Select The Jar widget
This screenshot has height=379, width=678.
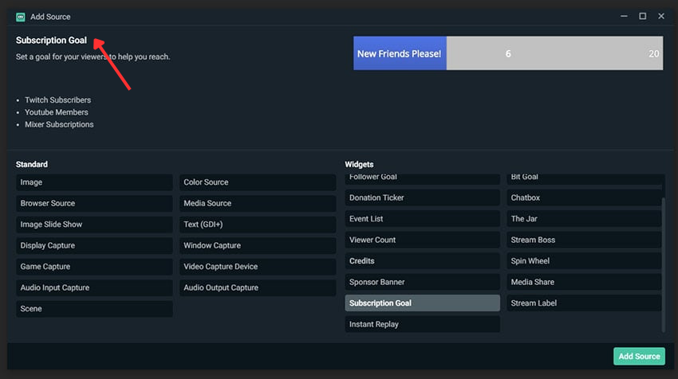584,219
